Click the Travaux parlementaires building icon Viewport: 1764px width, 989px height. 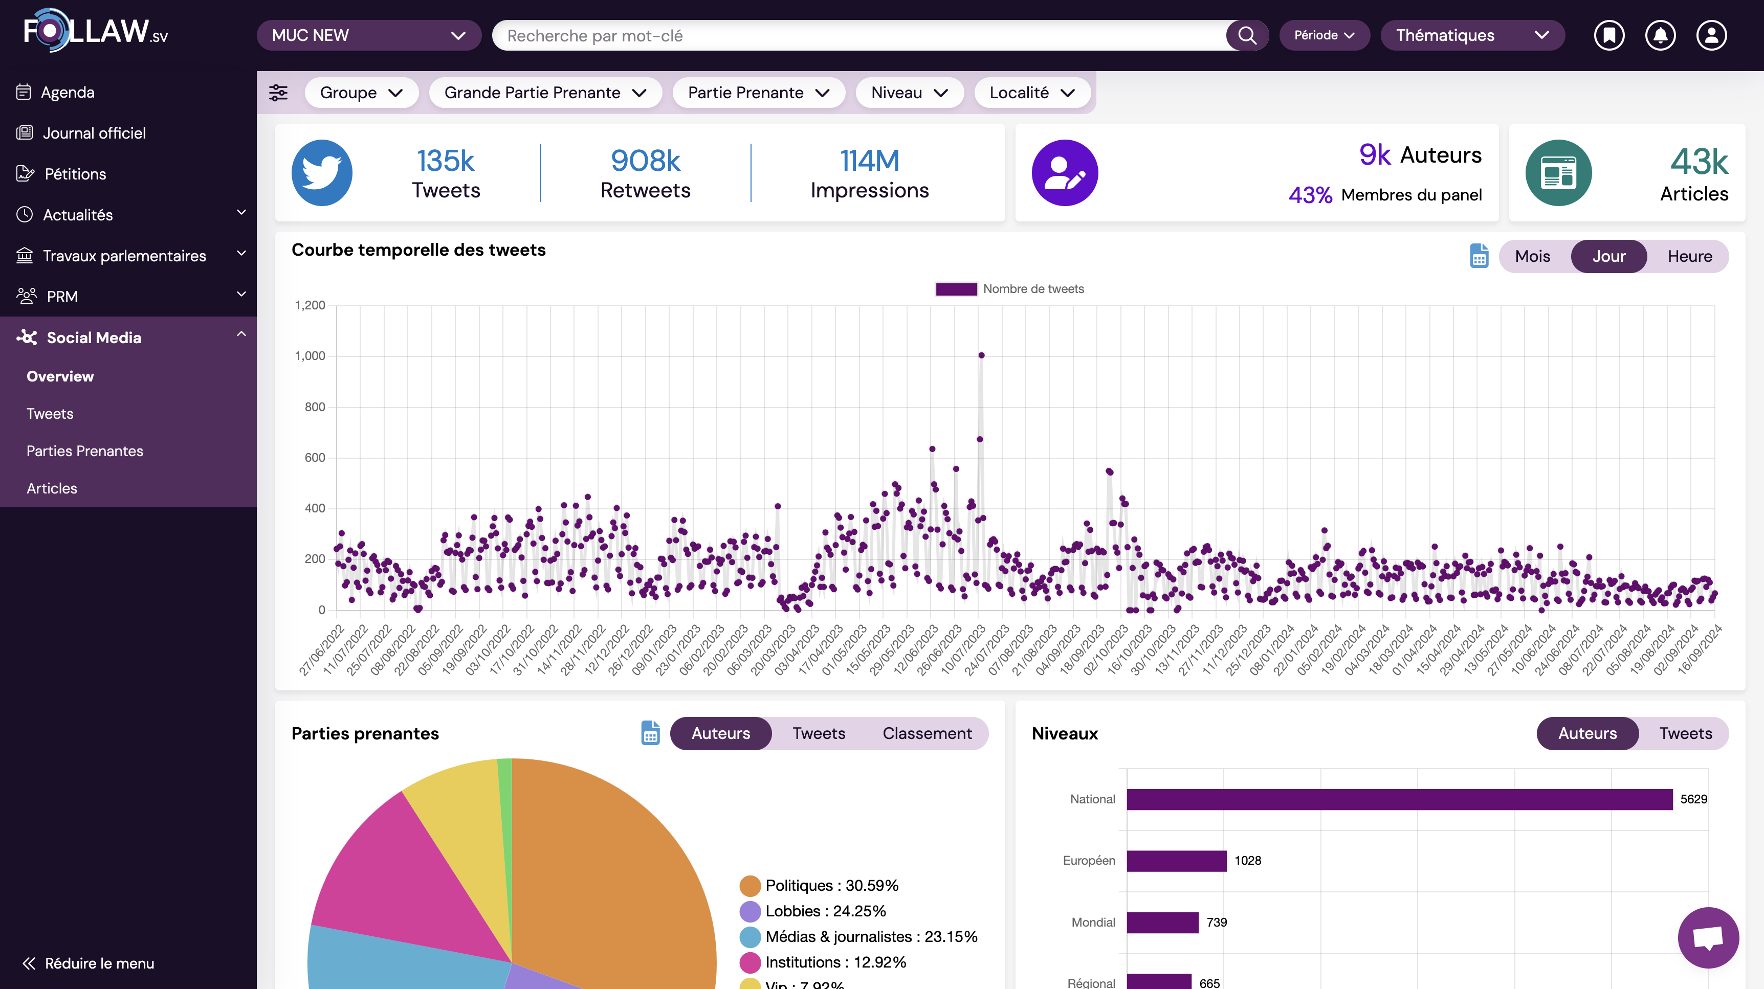pyautogui.click(x=25, y=255)
